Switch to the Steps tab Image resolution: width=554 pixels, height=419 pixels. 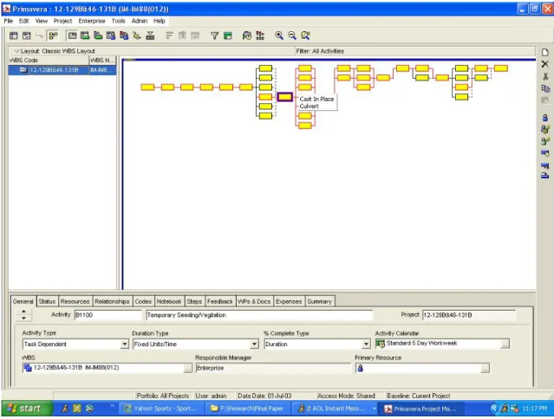[194, 301]
